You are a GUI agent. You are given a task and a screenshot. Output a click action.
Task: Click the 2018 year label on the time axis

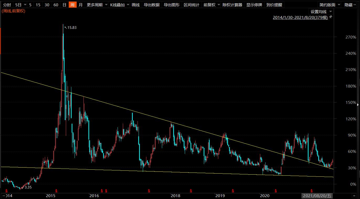click(175, 196)
